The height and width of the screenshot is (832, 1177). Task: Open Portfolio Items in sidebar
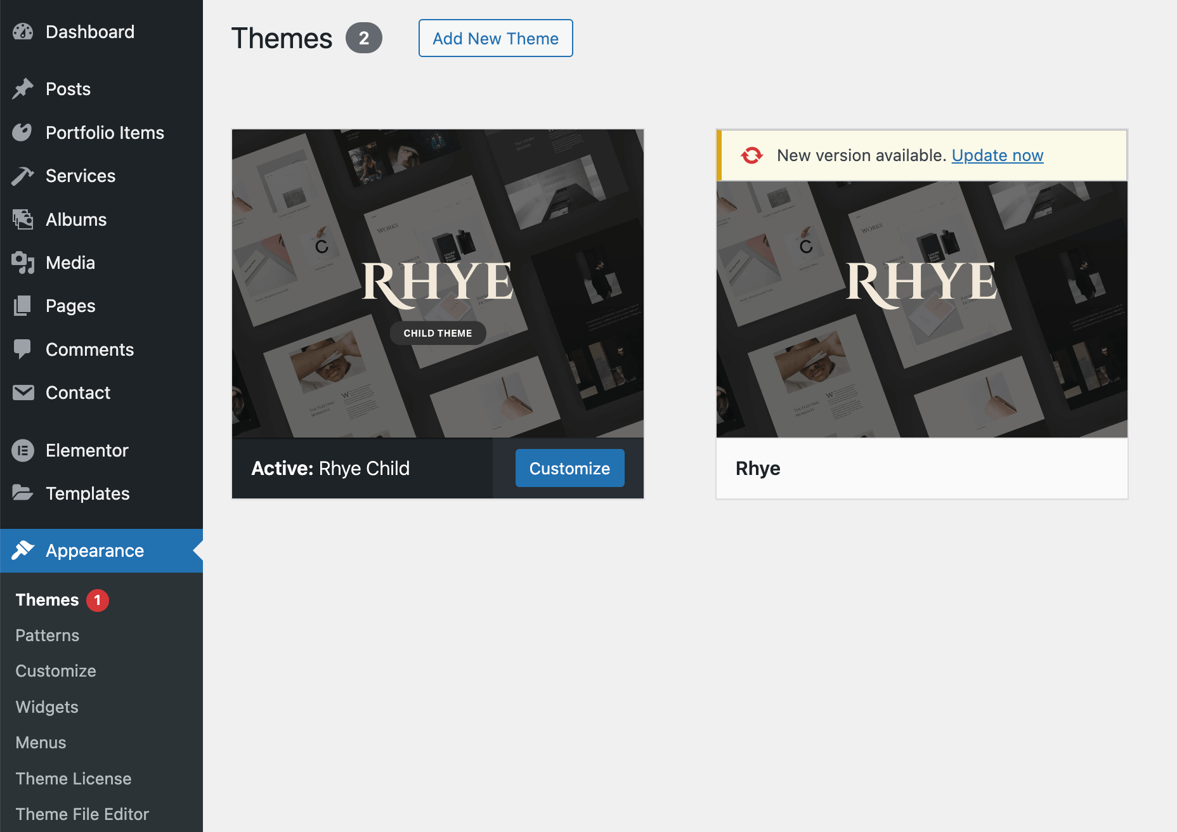click(x=105, y=133)
